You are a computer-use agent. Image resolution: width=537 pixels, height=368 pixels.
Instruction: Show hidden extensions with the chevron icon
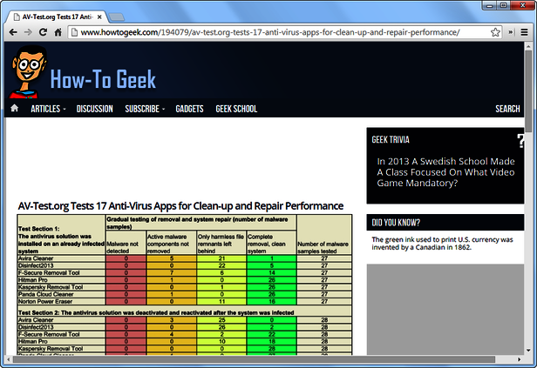point(511,32)
